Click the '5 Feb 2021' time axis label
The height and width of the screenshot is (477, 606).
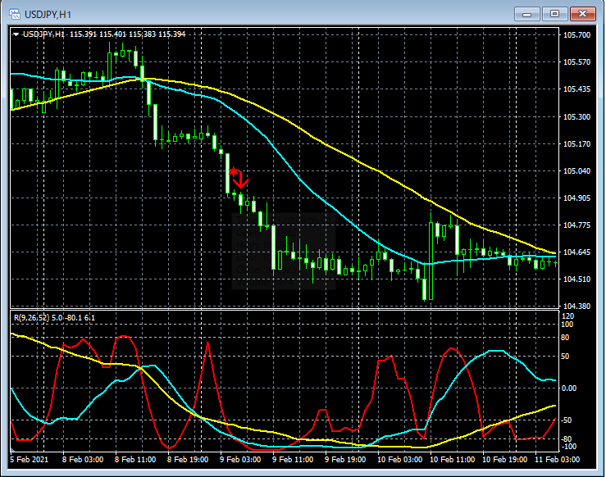(30, 460)
